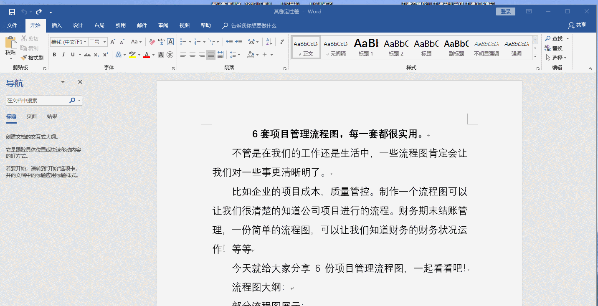Click the Clear Formatting eraser icon
598x306 pixels.
(x=152, y=42)
